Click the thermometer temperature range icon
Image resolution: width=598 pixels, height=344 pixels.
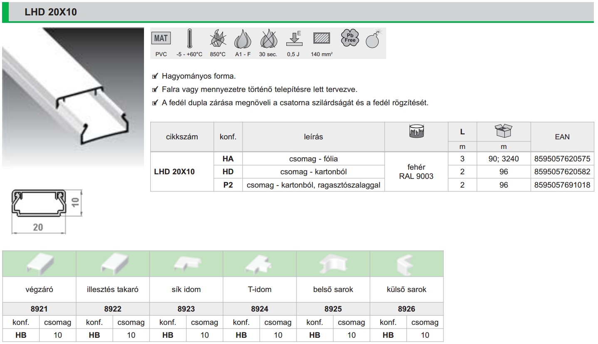[x=189, y=39]
